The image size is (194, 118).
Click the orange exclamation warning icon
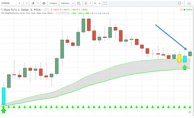pyautogui.click(x=181, y=10)
